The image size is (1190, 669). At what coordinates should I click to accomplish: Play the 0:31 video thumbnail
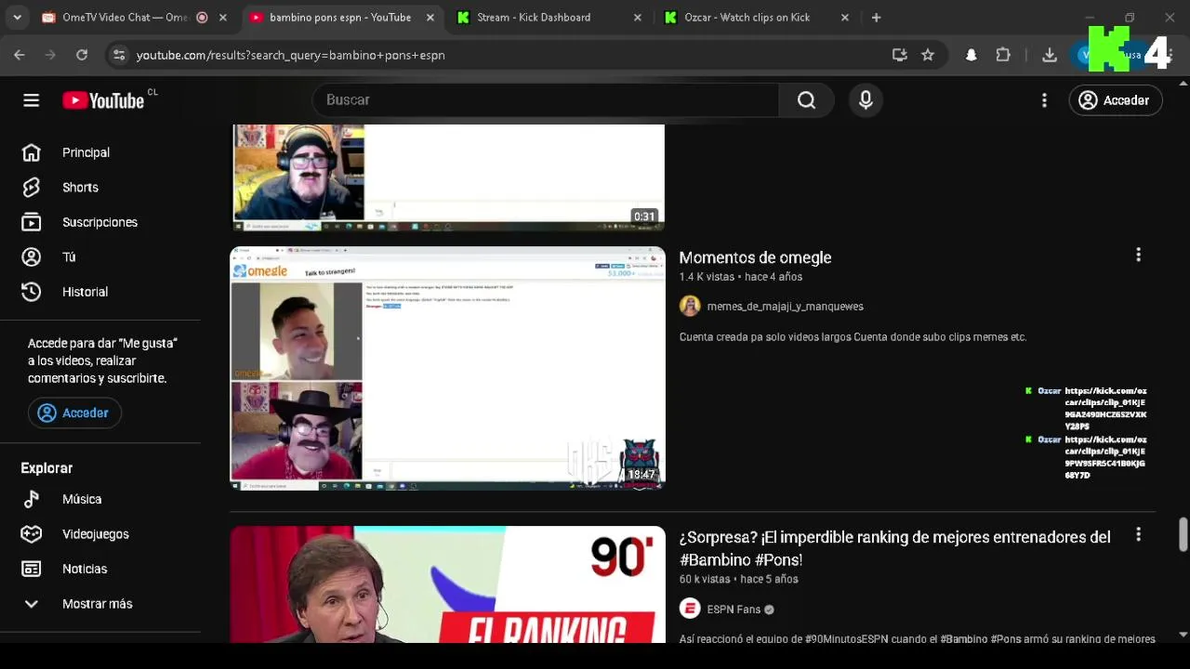[x=447, y=177]
